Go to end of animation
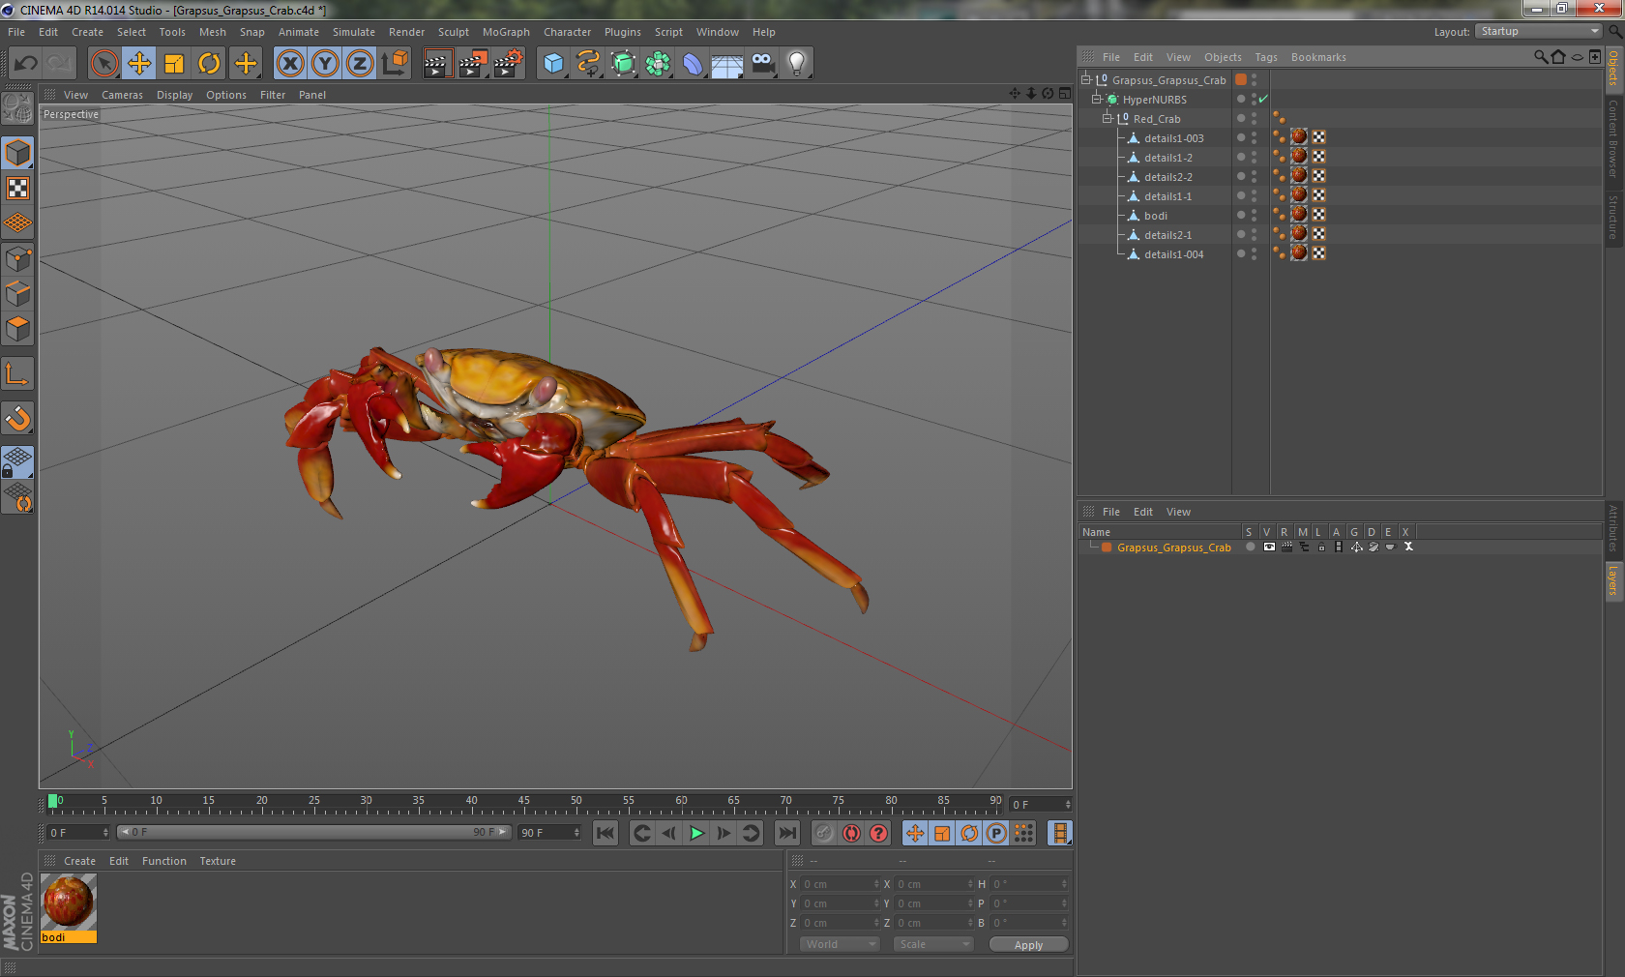 pyautogui.click(x=787, y=833)
